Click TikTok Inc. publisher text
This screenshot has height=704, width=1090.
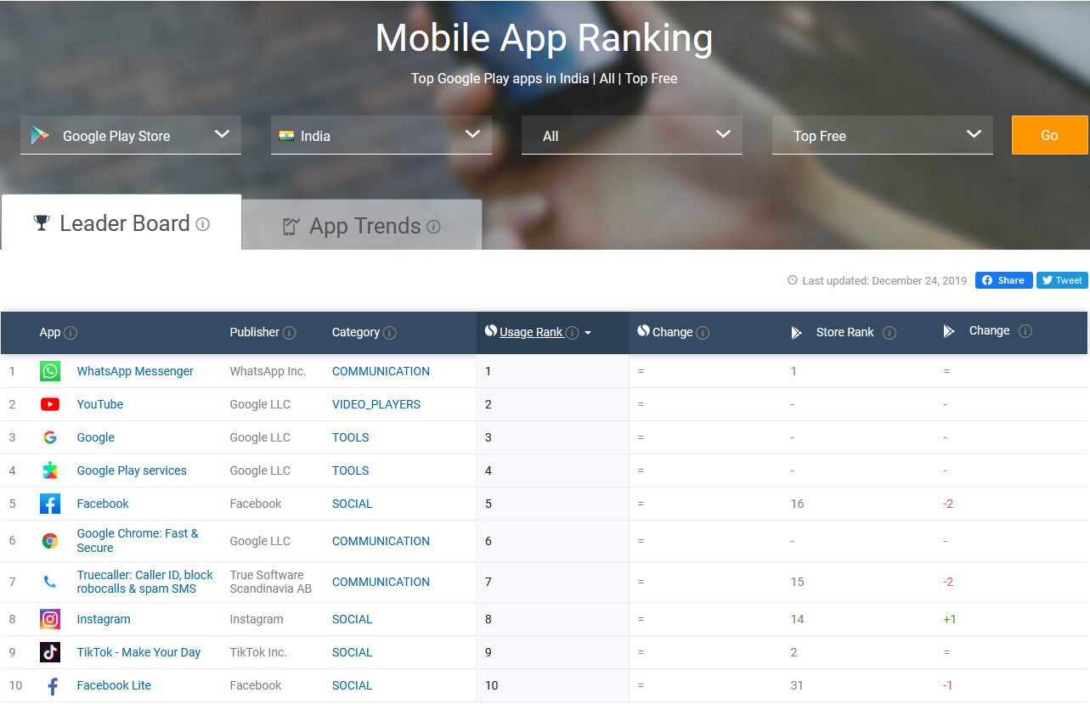pyautogui.click(x=258, y=652)
